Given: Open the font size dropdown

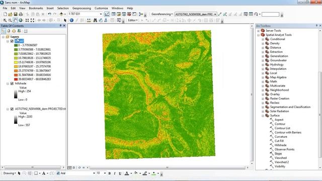Looking at the screenshot, I should pyautogui.click(x=105, y=173).
